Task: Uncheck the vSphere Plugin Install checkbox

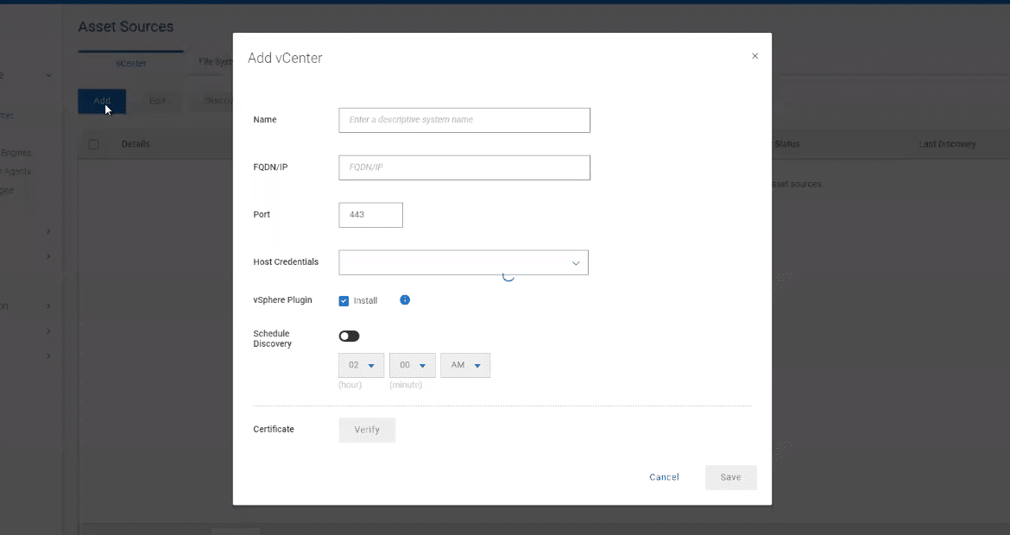Action: (344, 300)
